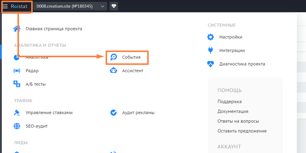The height and width of the screenshot is (153, 306).
Task: Click Оставить предложение link
Action: click(242, 131)
